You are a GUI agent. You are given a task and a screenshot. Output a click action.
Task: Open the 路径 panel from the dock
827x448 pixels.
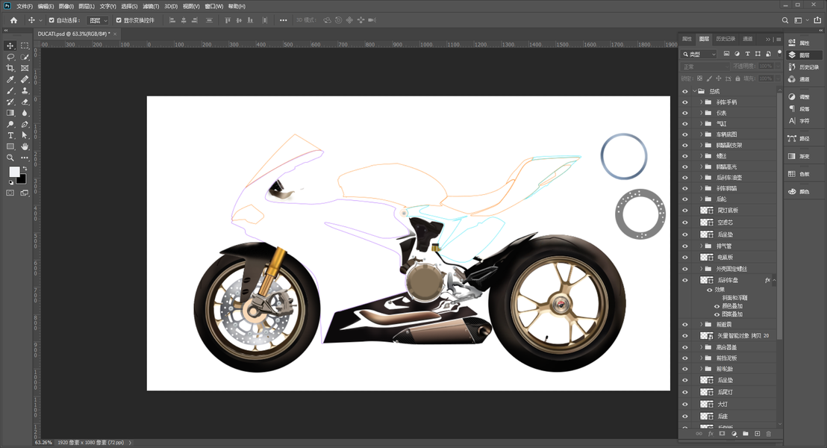coord(799,139)
